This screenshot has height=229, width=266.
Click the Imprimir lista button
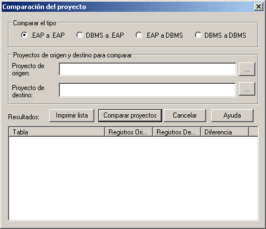point(72,115)
